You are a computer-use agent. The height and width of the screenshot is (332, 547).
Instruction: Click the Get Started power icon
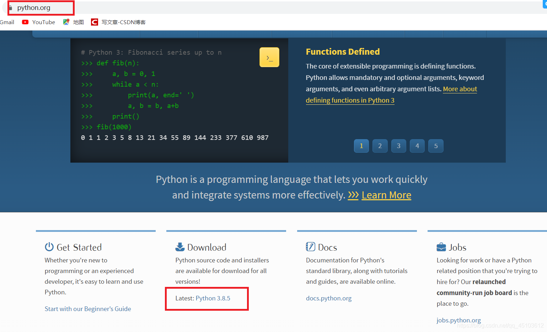49,247
